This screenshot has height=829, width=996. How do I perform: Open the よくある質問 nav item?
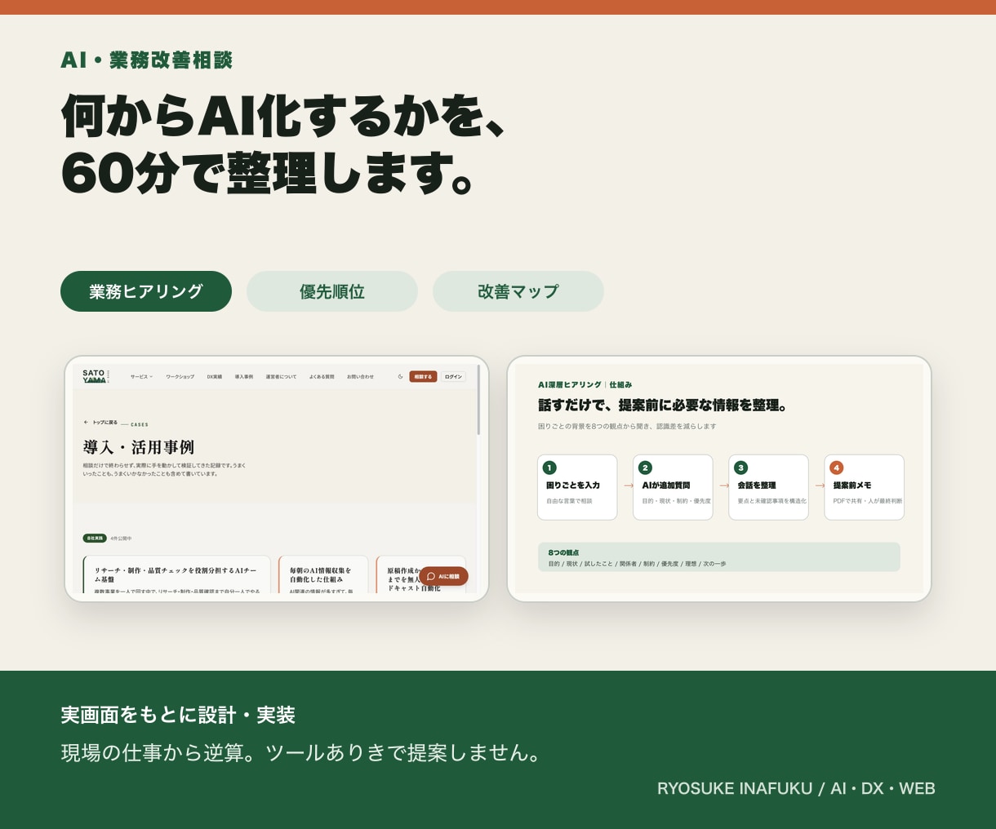322,377
